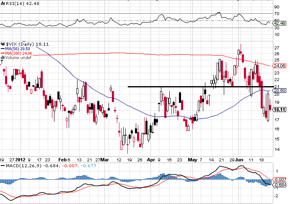Viewport: 290px width, 204px height.
Task: Click the 29 date label before Jun
Action: [x=232, y=160]
